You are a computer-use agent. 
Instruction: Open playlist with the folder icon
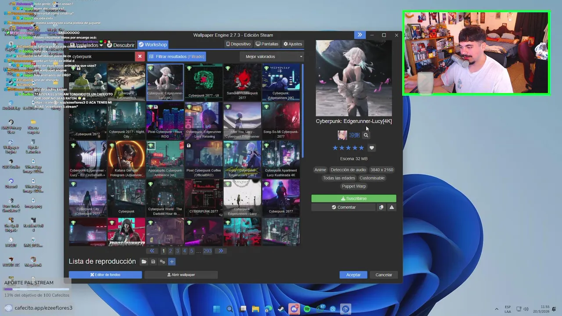[144, 262]
